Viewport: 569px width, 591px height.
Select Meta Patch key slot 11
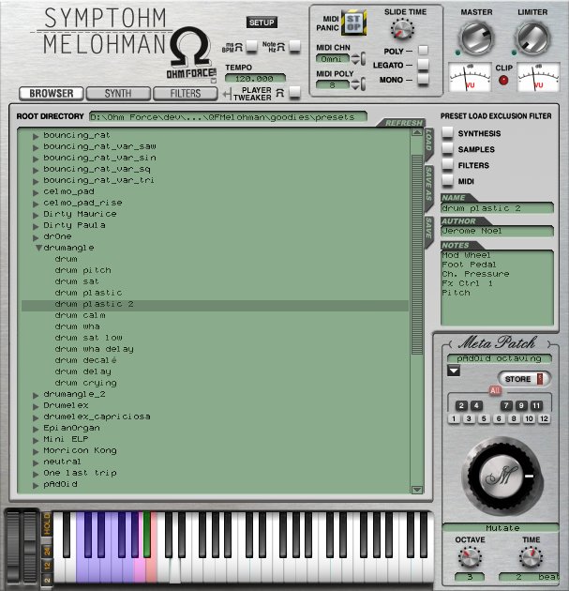click(x=536, y=405)
